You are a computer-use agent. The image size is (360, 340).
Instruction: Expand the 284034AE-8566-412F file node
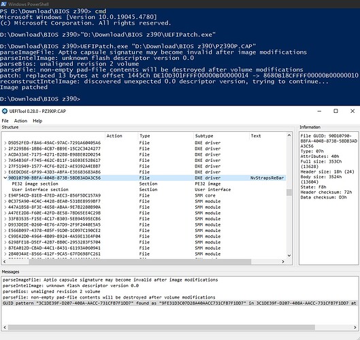point(5,254)
